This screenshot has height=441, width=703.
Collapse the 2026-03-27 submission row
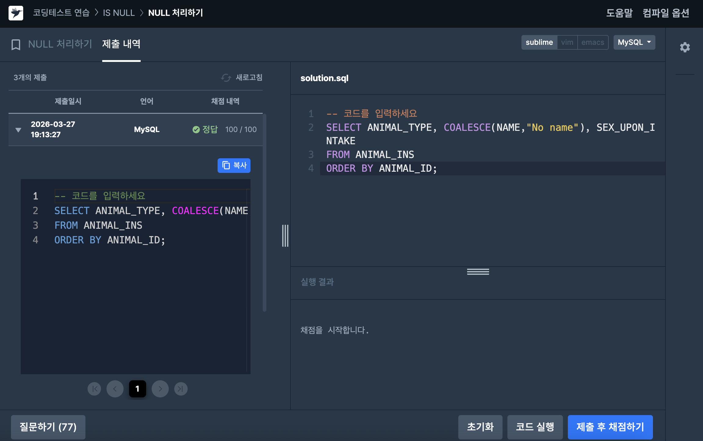pyautogui.click(x=18, y=130)
